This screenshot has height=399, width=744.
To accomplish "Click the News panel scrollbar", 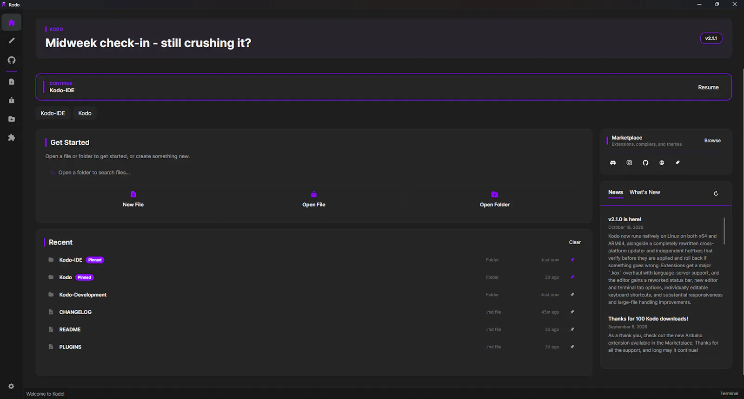I will point(724,231).
